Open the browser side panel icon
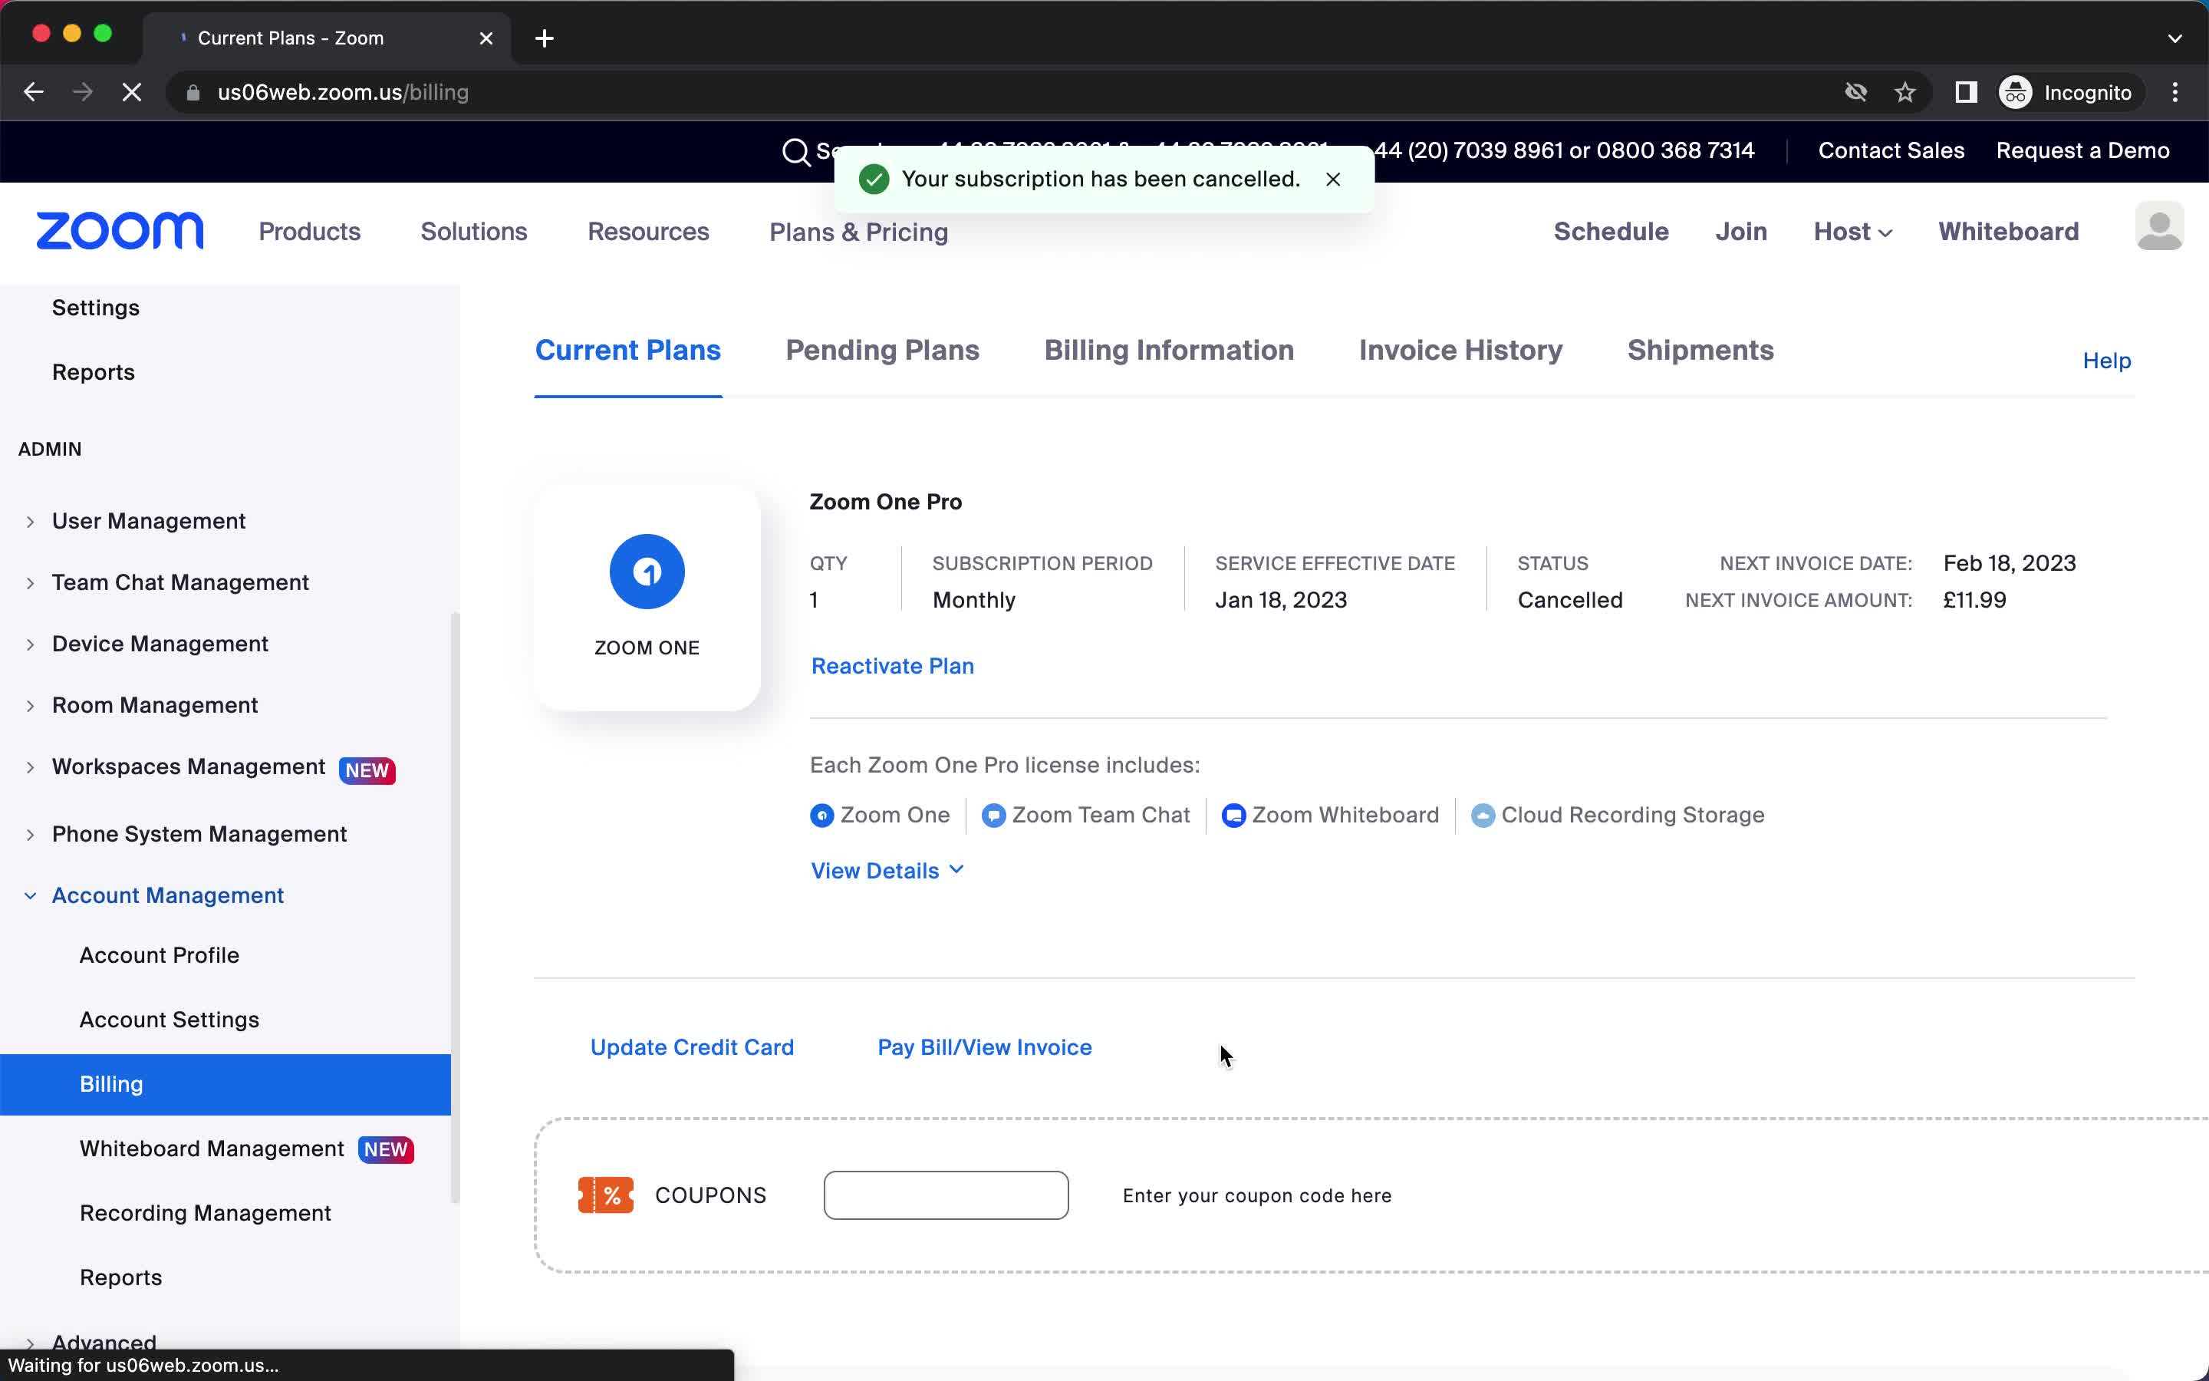Viewport: 2209px width, 1381px height. click(1965, 92)
